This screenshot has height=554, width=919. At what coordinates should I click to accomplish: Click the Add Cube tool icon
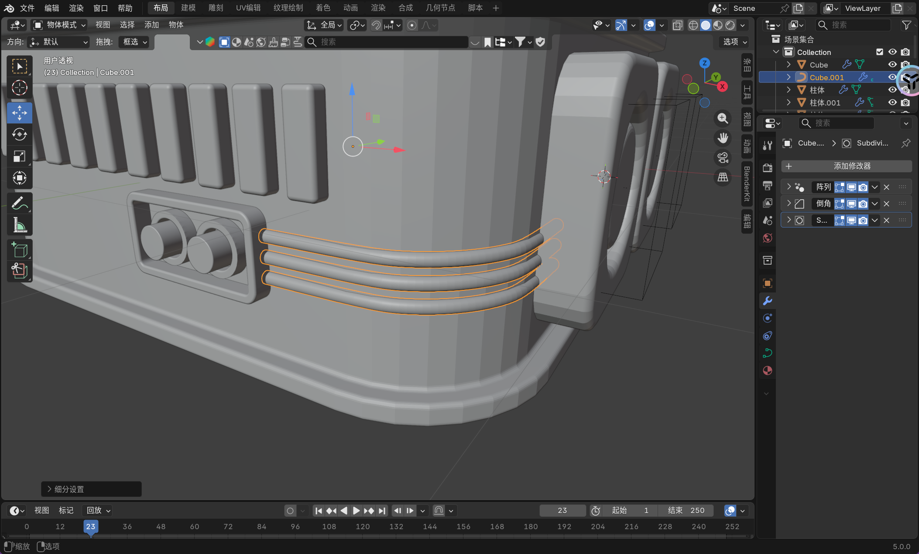point(19,250)
